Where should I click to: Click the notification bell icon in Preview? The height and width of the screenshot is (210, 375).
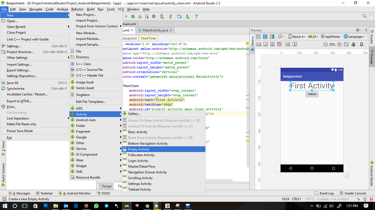tap(362, 44)
